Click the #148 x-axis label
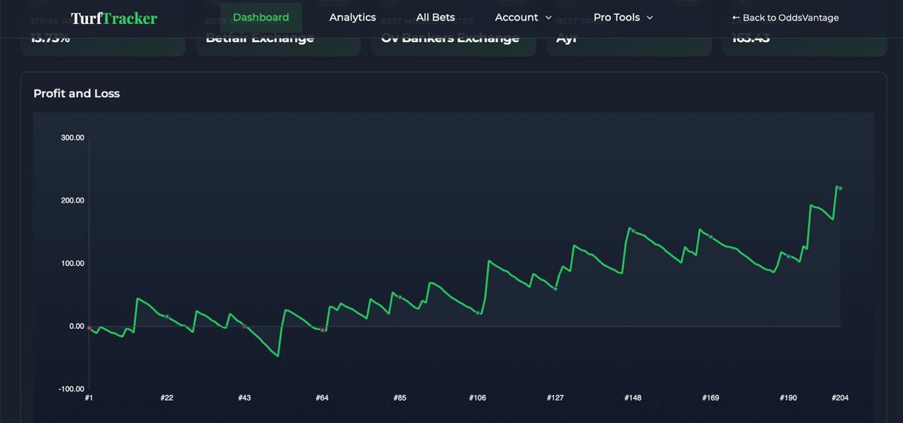 pos(633,398)
